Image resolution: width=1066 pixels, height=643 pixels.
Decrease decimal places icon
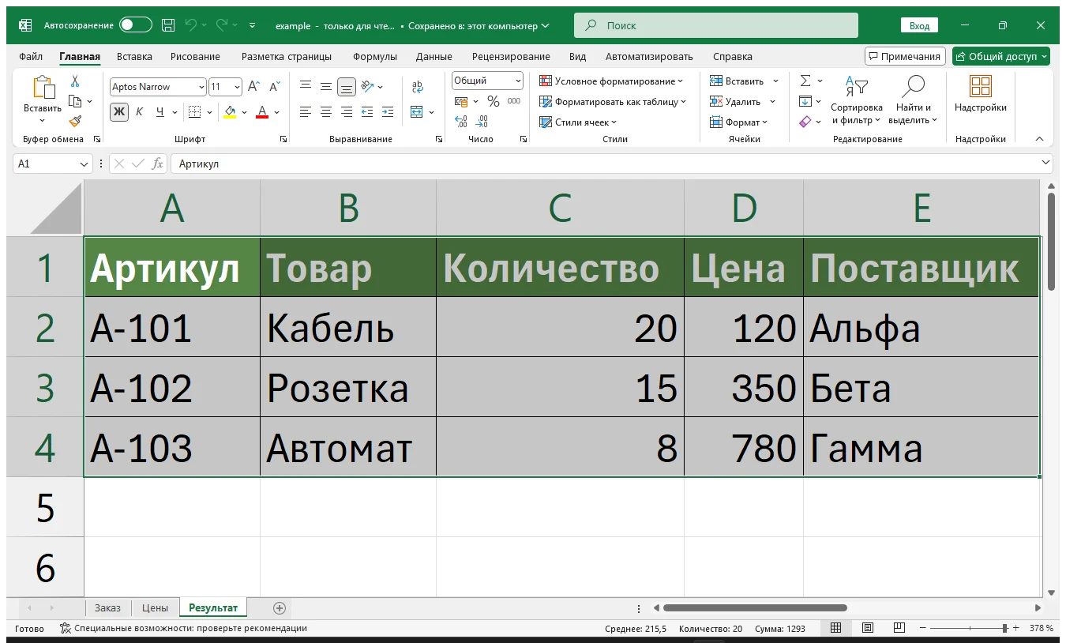[x=482, y=122]
